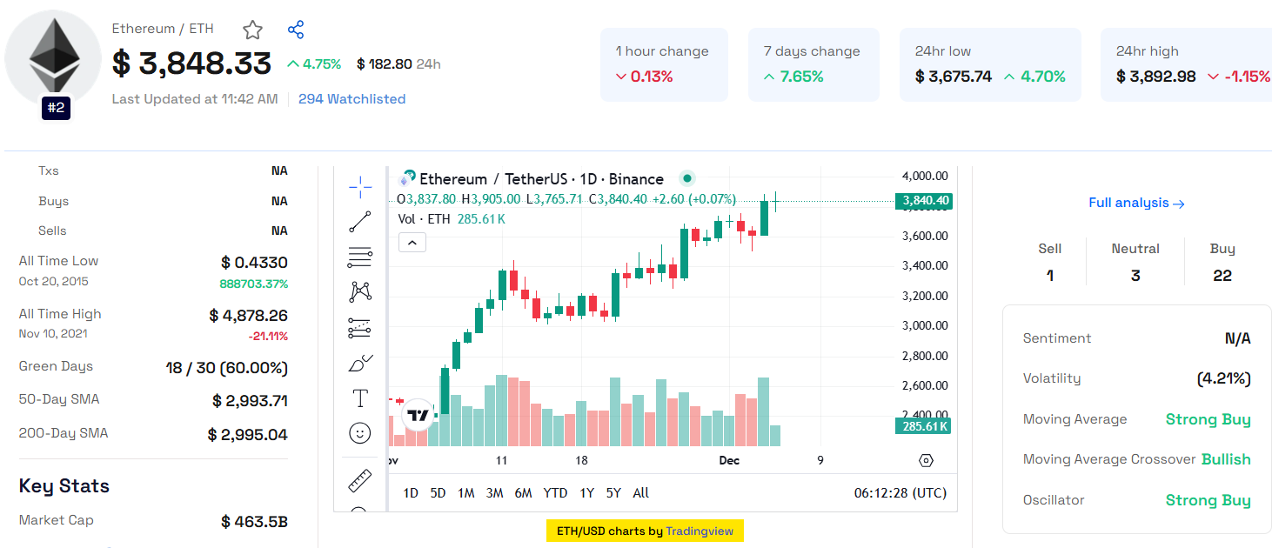Select the crosshair cursor tool
The image size is (1272, 548).
point(360,187)
